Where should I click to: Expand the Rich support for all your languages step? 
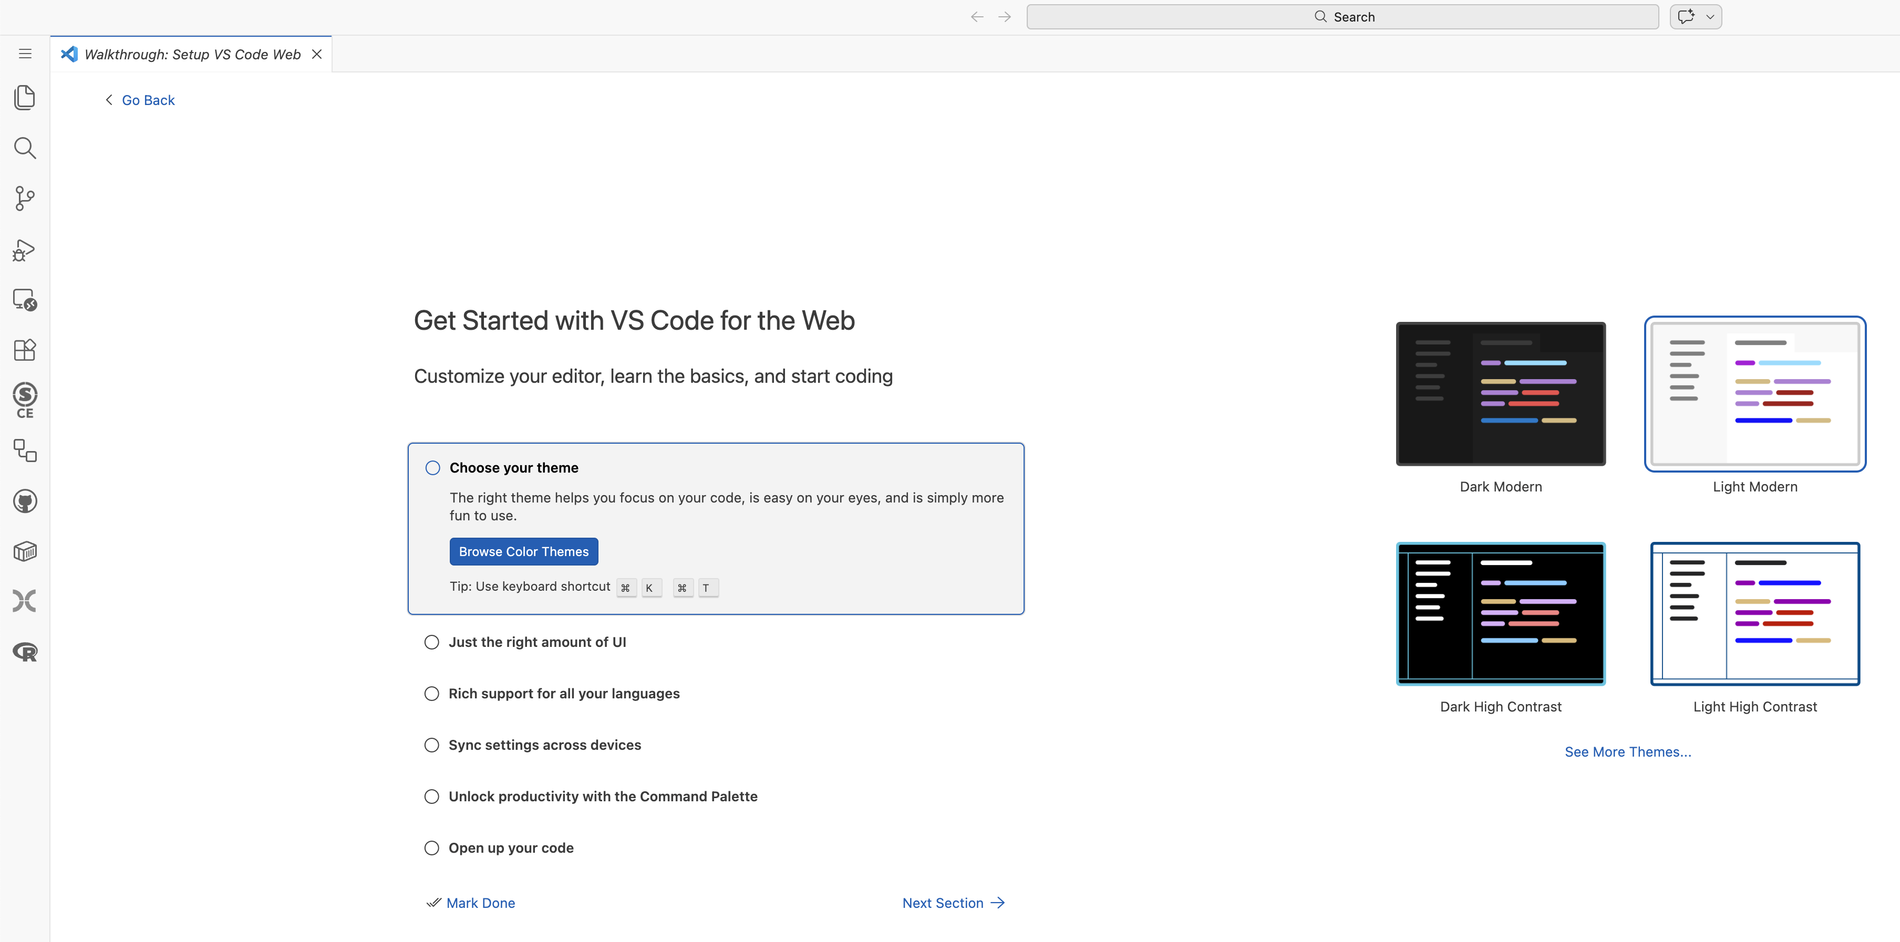coord(564,694)
